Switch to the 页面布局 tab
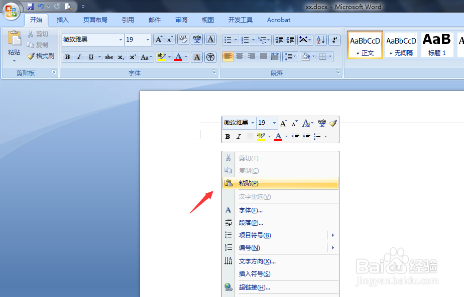This screenshot has height=297, width=464. (95, 20)
